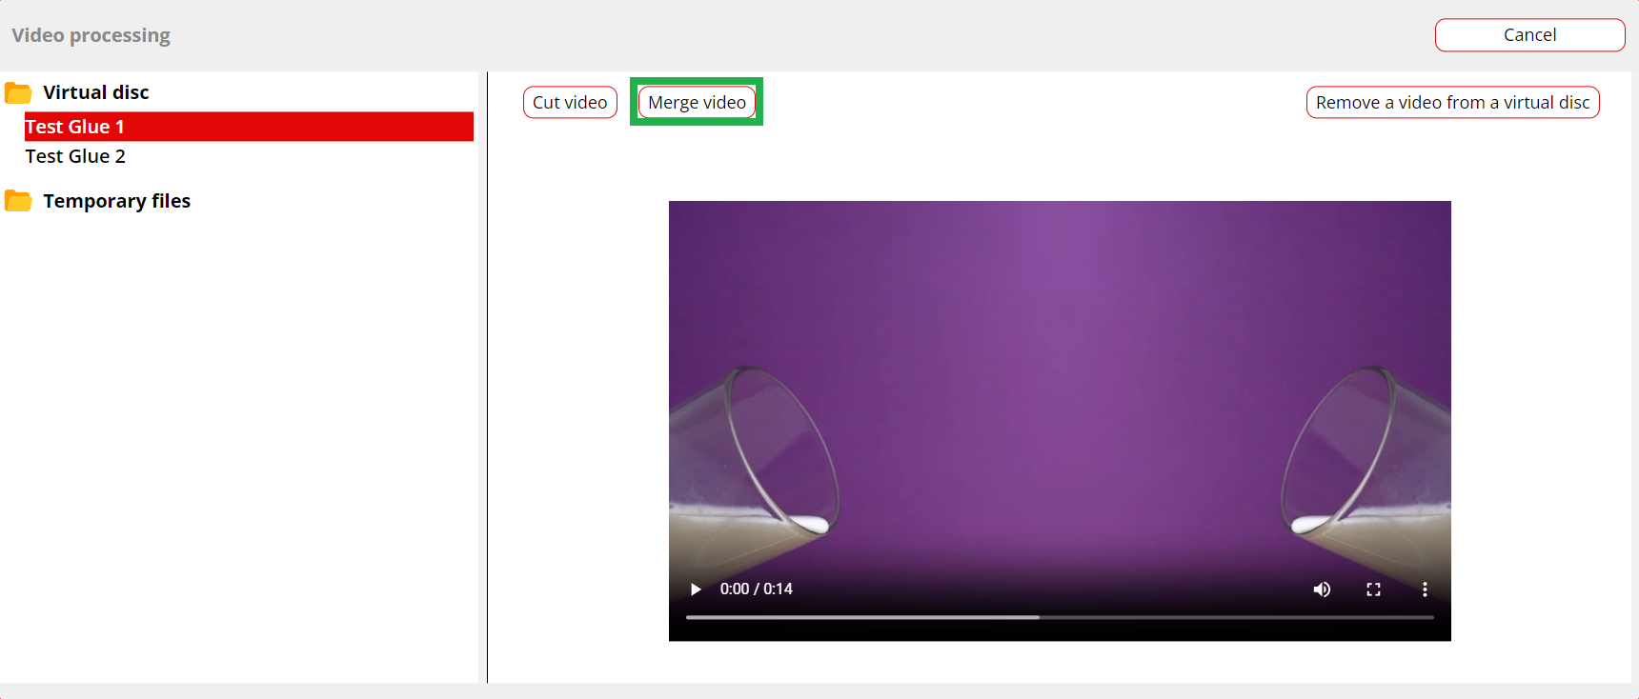Click the 0:00 / 0:14 time display

click(757, 589)
